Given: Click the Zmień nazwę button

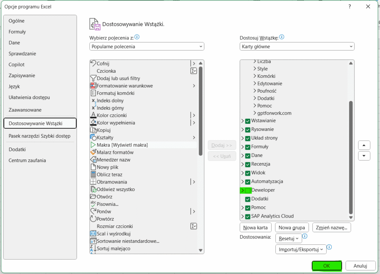Looking at the screenshot, I should 331,228.
